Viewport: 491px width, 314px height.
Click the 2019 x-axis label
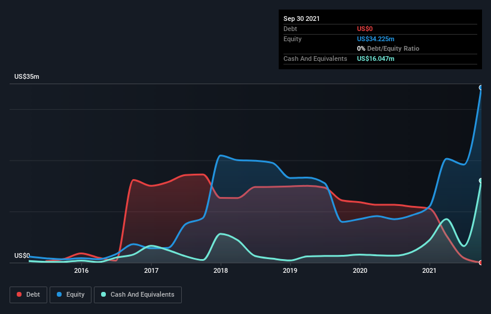pos(290,270)
